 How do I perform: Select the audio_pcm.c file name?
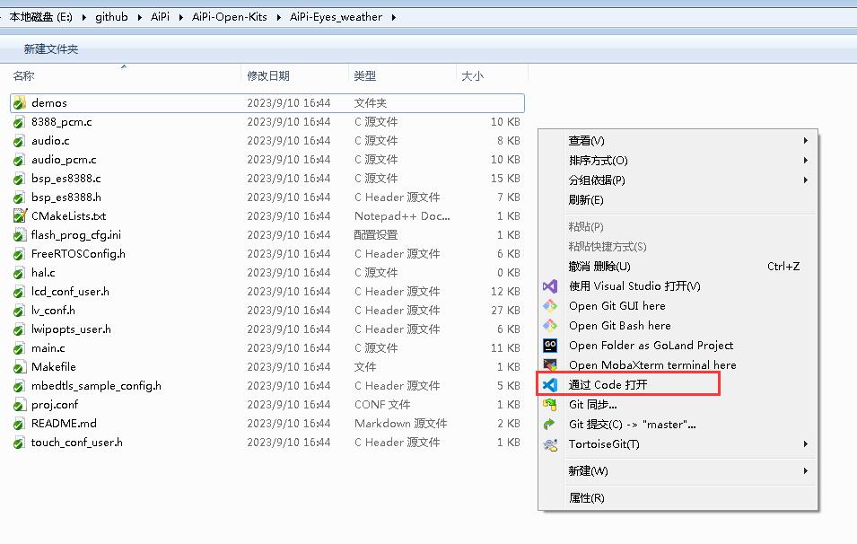[64, 160]
